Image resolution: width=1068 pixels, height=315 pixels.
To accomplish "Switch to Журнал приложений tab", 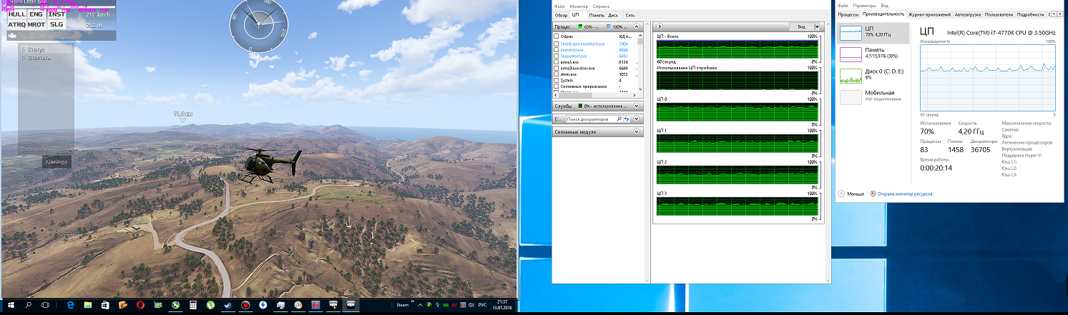I will pos(929,14).
